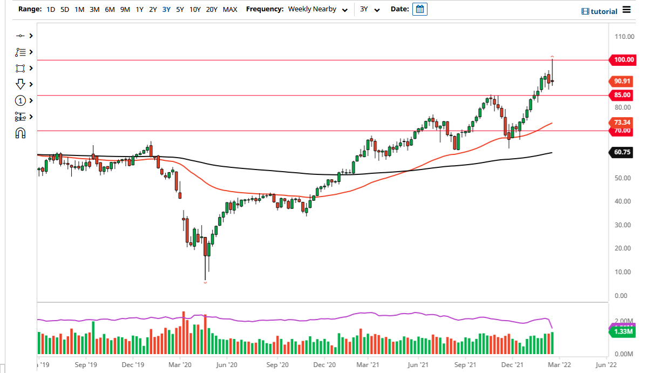Expand the line tool options chevron
The width and height of the screenshot is (645, 373).
point(30,36)
